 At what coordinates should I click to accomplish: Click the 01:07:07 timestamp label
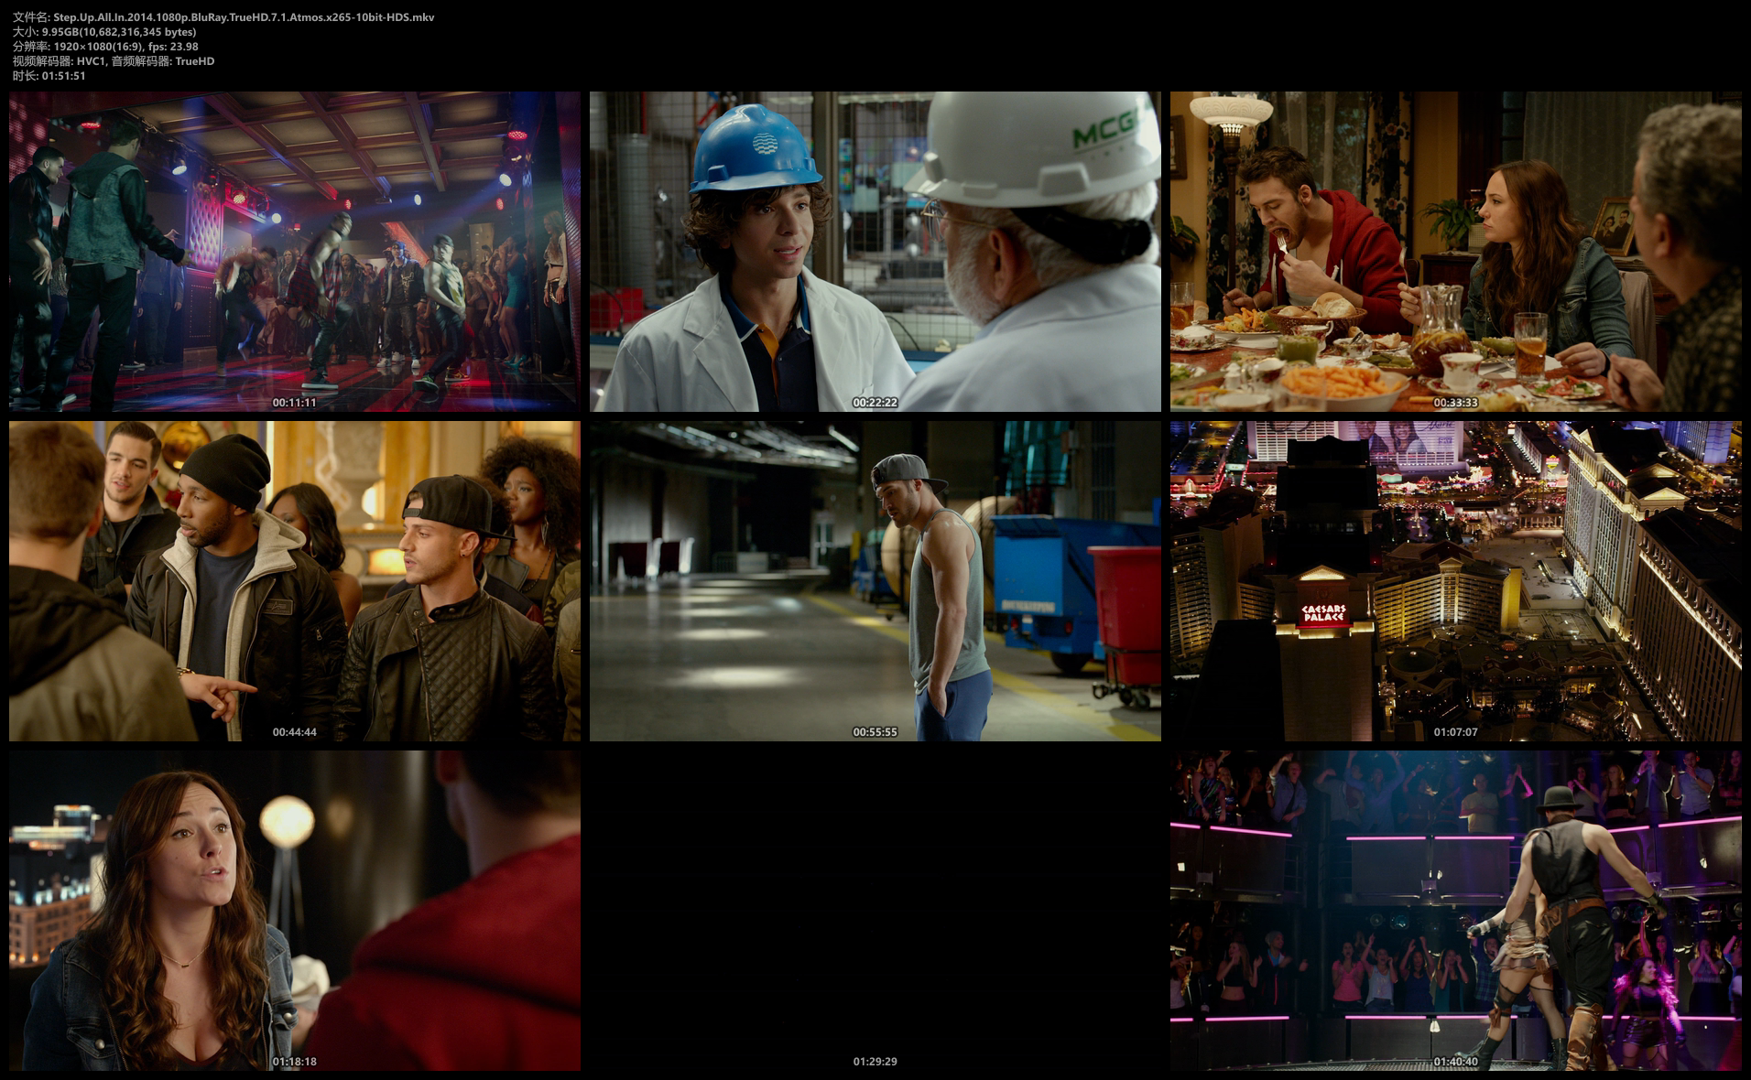[x=1456, y=732]
